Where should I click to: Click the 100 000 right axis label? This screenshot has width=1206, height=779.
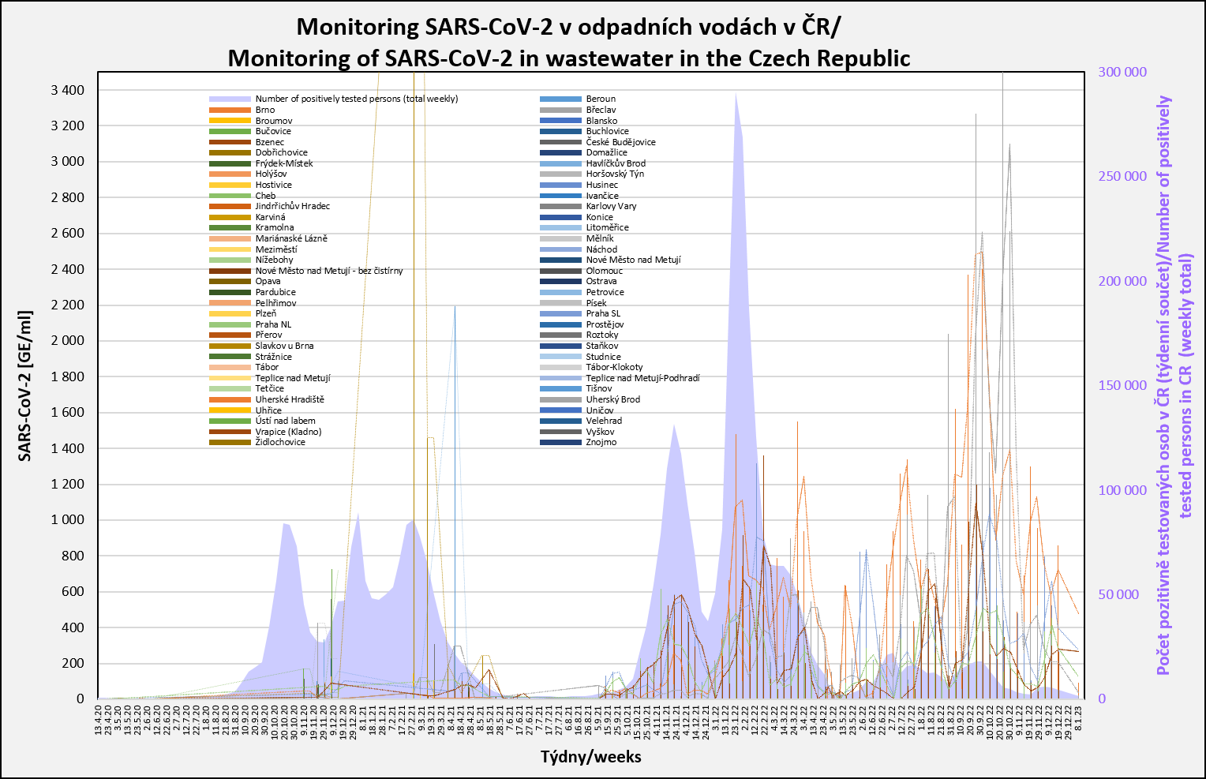pyautogui.click(x=1122, y=490)
